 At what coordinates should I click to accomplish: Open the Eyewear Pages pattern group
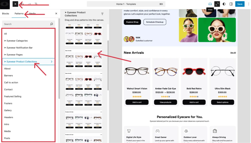click(13, 55)
